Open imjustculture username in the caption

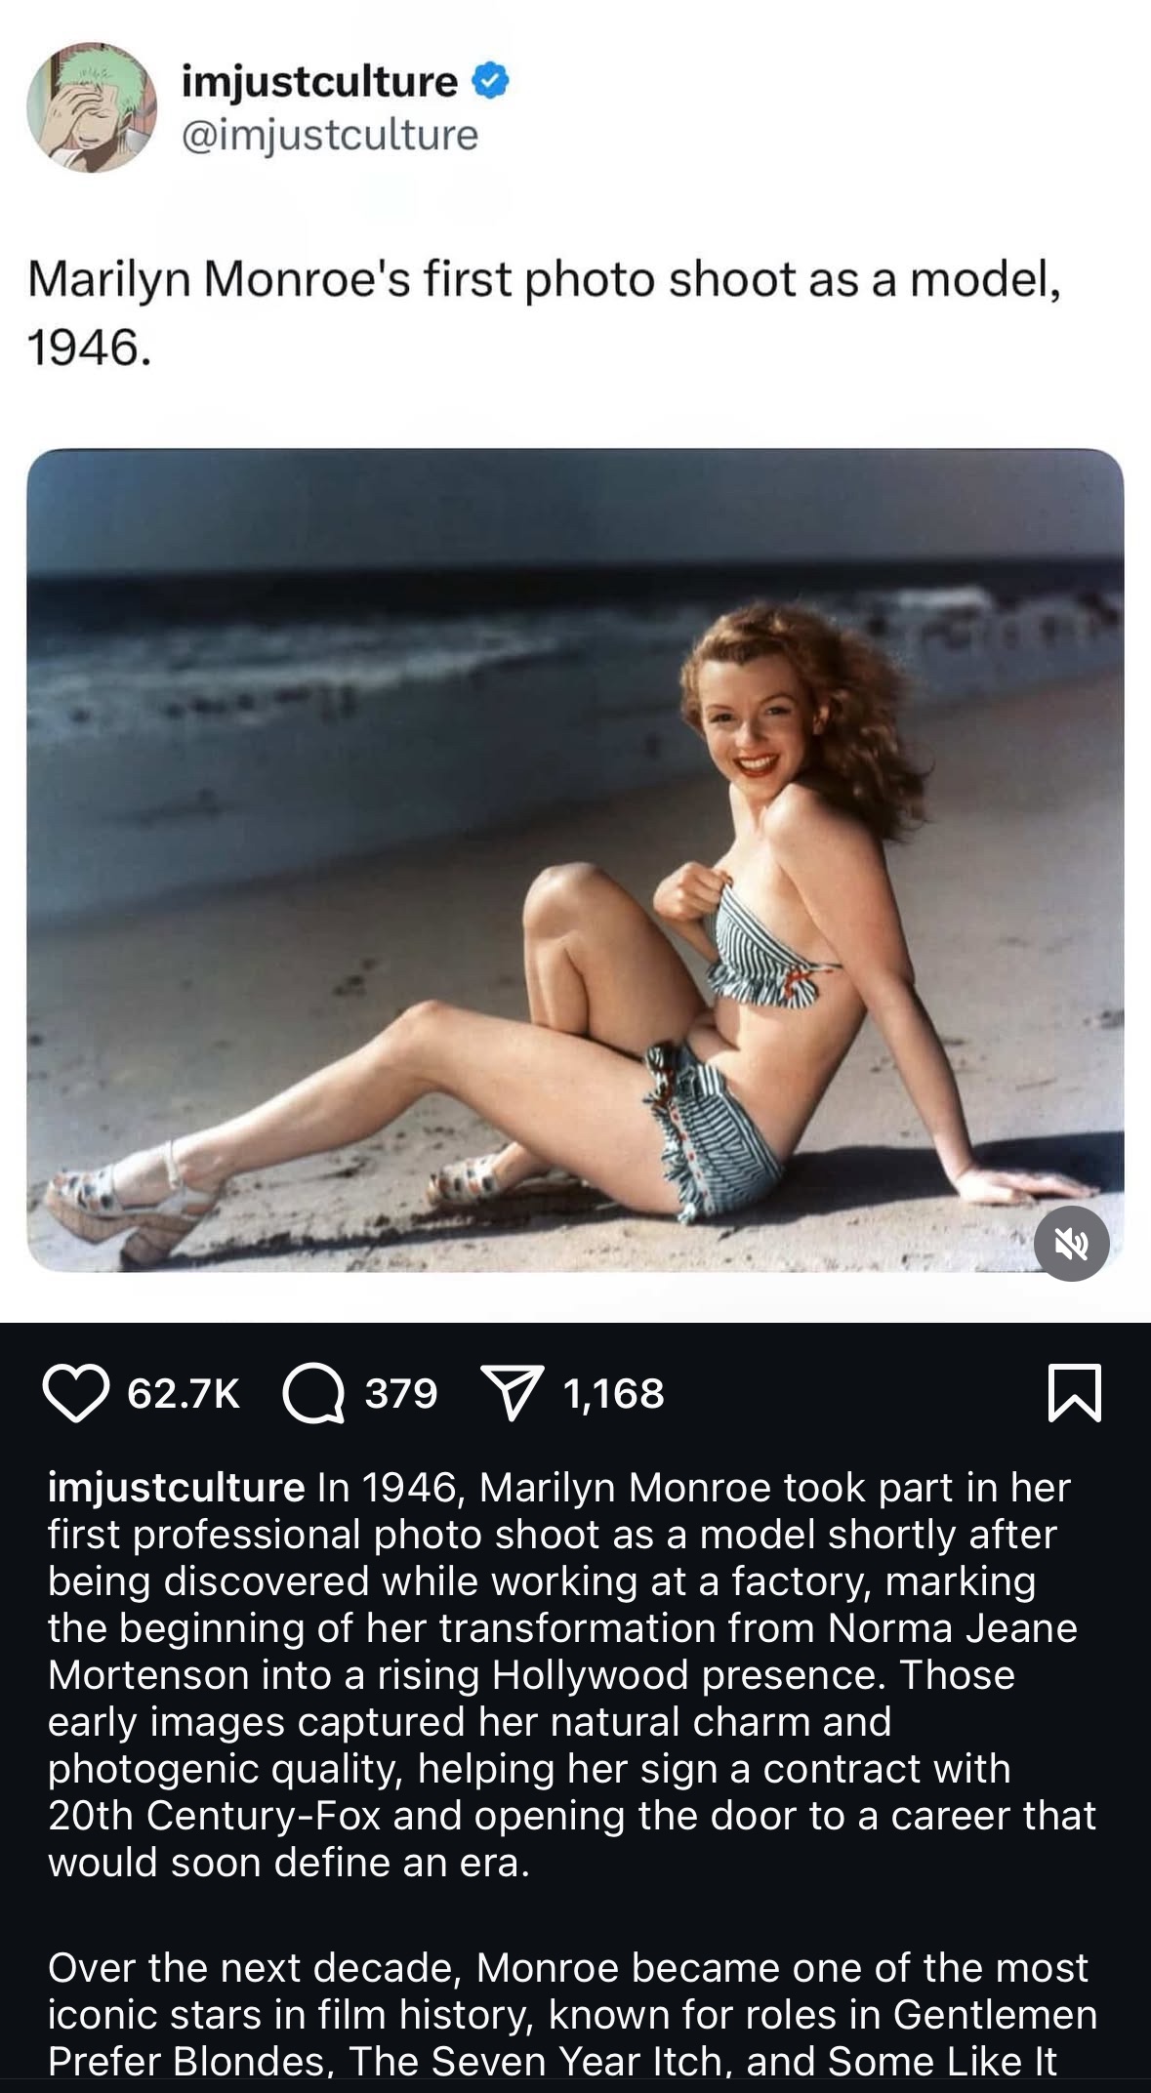[x=177, y=1489]
